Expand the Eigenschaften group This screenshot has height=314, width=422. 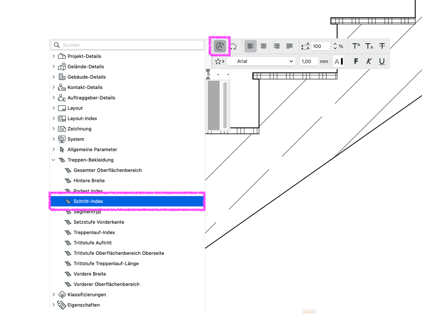click(54, 305)
